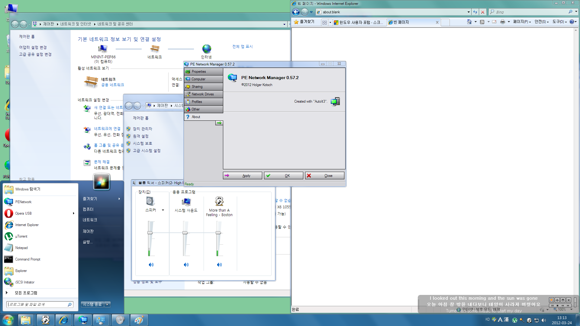Open the About section in PE Network Manager
The width and height of the screenshot is (580, 326).
coord(203,117)
